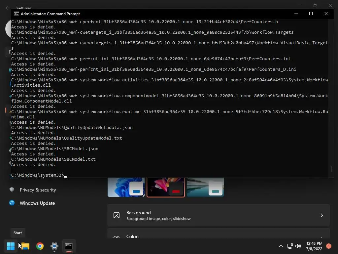Minimize the Command Prompt window

point(296,14)
